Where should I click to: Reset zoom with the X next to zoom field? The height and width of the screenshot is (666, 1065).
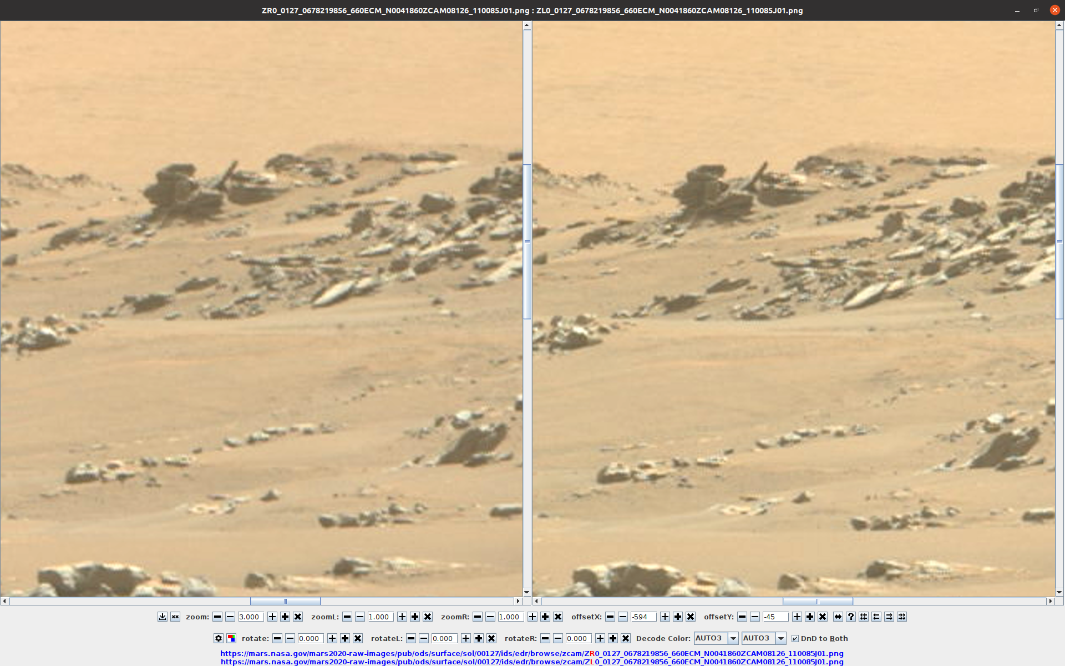(298, 617)
